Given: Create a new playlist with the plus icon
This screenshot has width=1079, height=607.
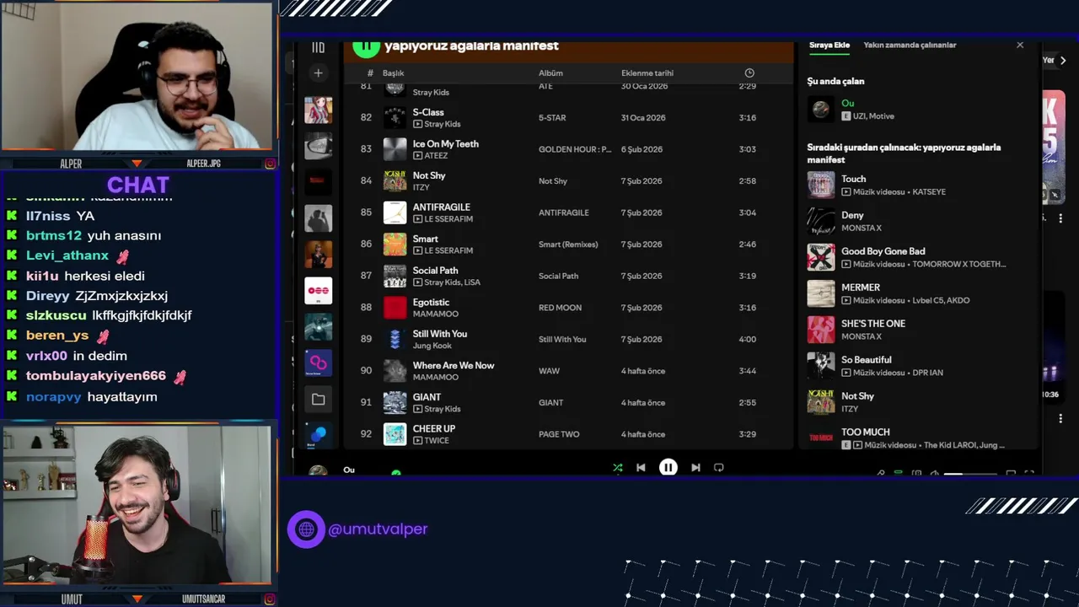Looking at the screenshot, I should [318, 73].
